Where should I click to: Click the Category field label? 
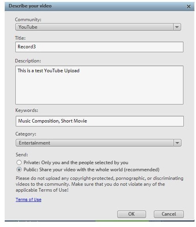tap(26, 134)
